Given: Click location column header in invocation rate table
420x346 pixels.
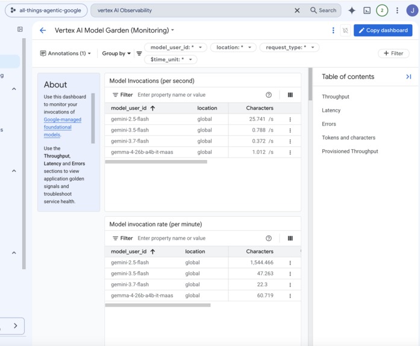Looking at the screenshot, I should (195, 252).
